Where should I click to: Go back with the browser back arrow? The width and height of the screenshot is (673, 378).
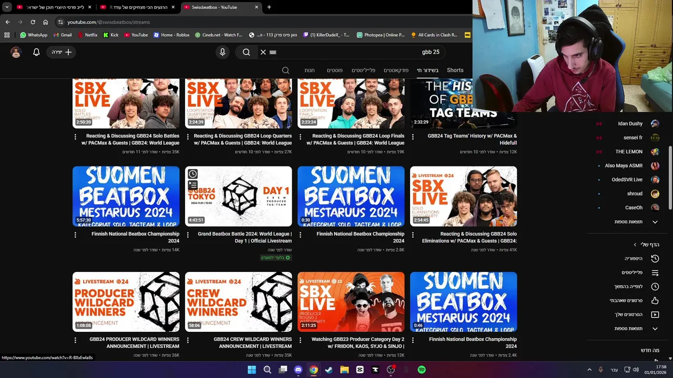click(x=7, y=22)
